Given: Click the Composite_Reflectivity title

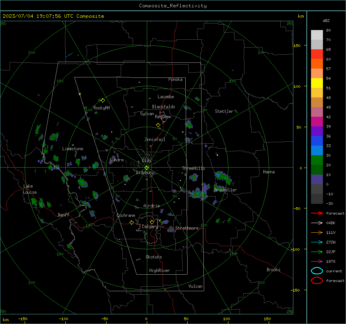Looking at the screenshot, I should (x=173, y=6).
